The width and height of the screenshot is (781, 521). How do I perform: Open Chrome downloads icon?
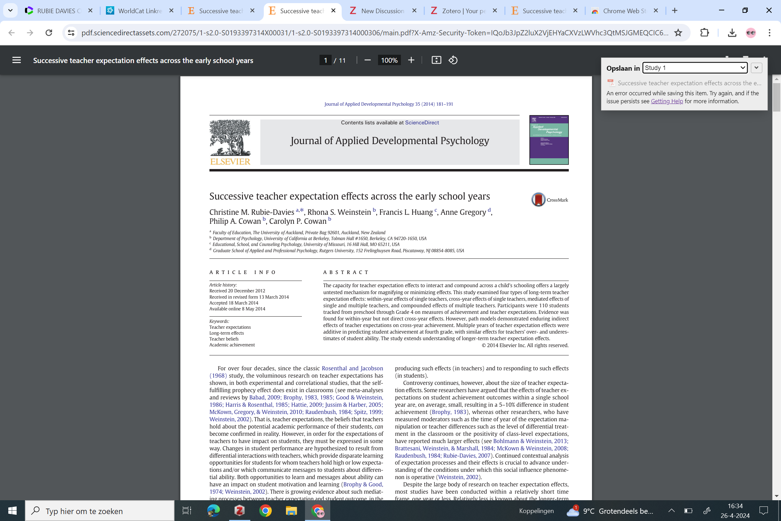[x=732, y=33]
